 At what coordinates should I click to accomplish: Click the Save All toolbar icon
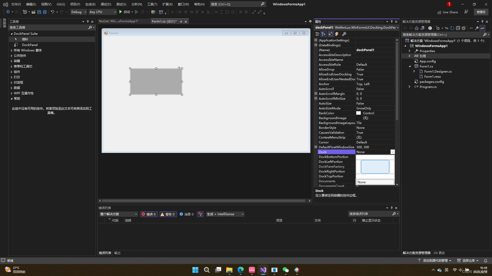pyautogui.click(x=45, y=12)
